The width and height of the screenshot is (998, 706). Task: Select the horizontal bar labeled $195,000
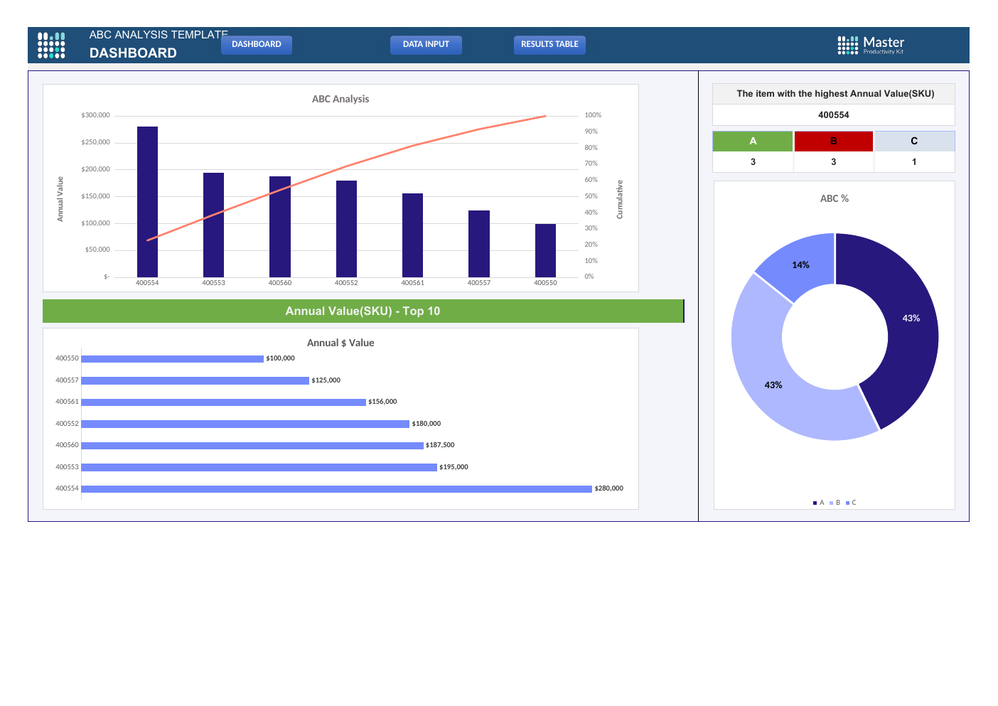click(x=259, y=467)
